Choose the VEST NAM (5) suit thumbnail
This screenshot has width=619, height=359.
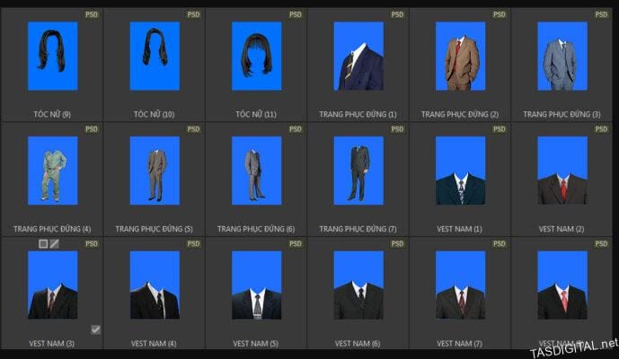click(257, 285)
